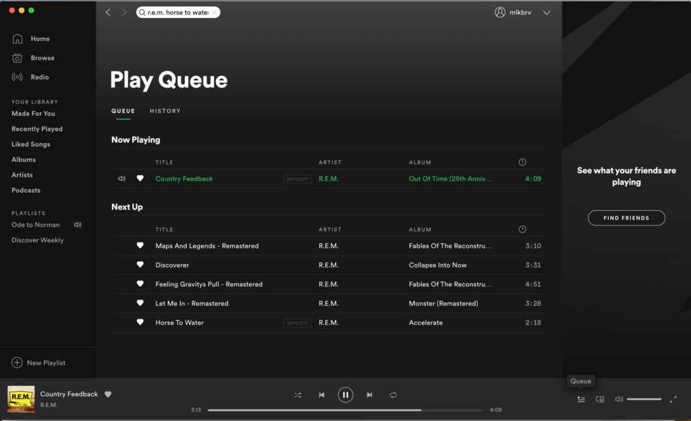This screenshot has height=421, width=691.
Task: Open the Discover Weekly playlist
Action: point(38,240)
